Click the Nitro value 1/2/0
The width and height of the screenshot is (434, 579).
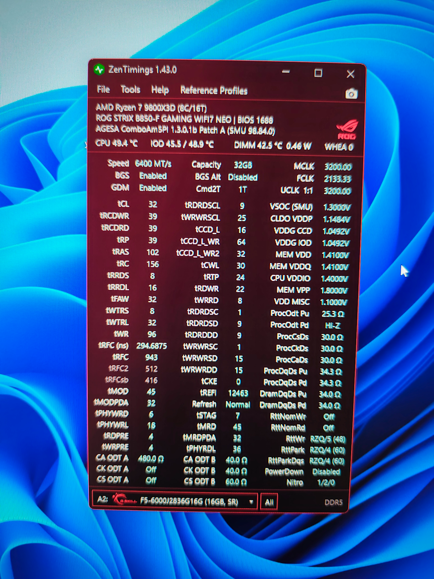(326, 482)
